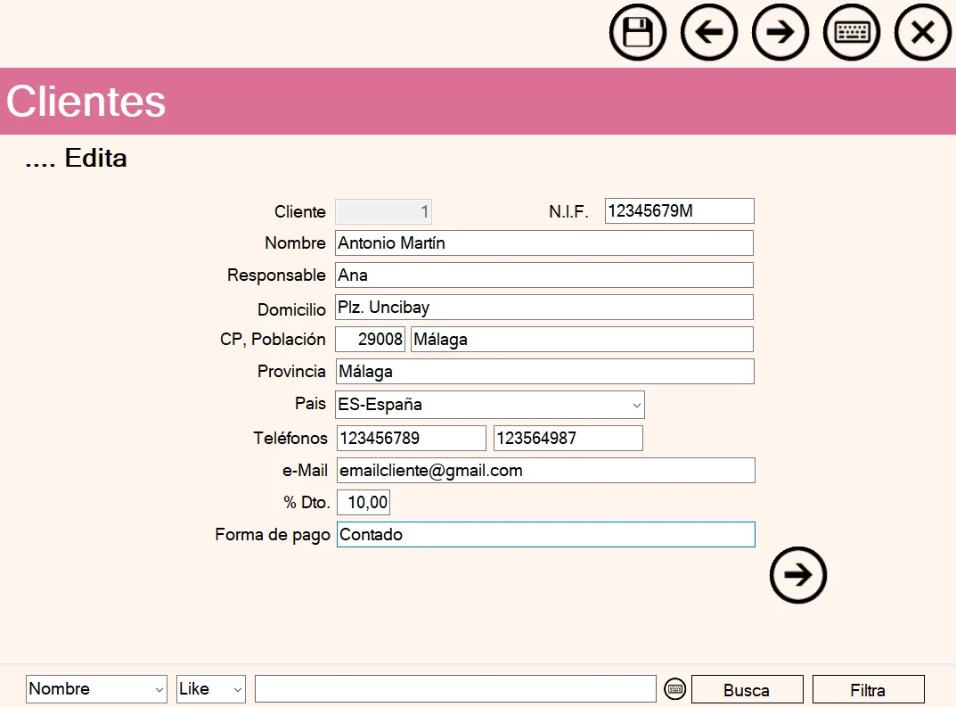Image resolution: width=956 pixels, height=707 pixels.
Task: Click small keyboard icon beside search box
Action: 675,688
